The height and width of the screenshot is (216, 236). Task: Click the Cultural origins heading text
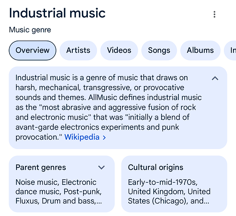tap(155, 167)
